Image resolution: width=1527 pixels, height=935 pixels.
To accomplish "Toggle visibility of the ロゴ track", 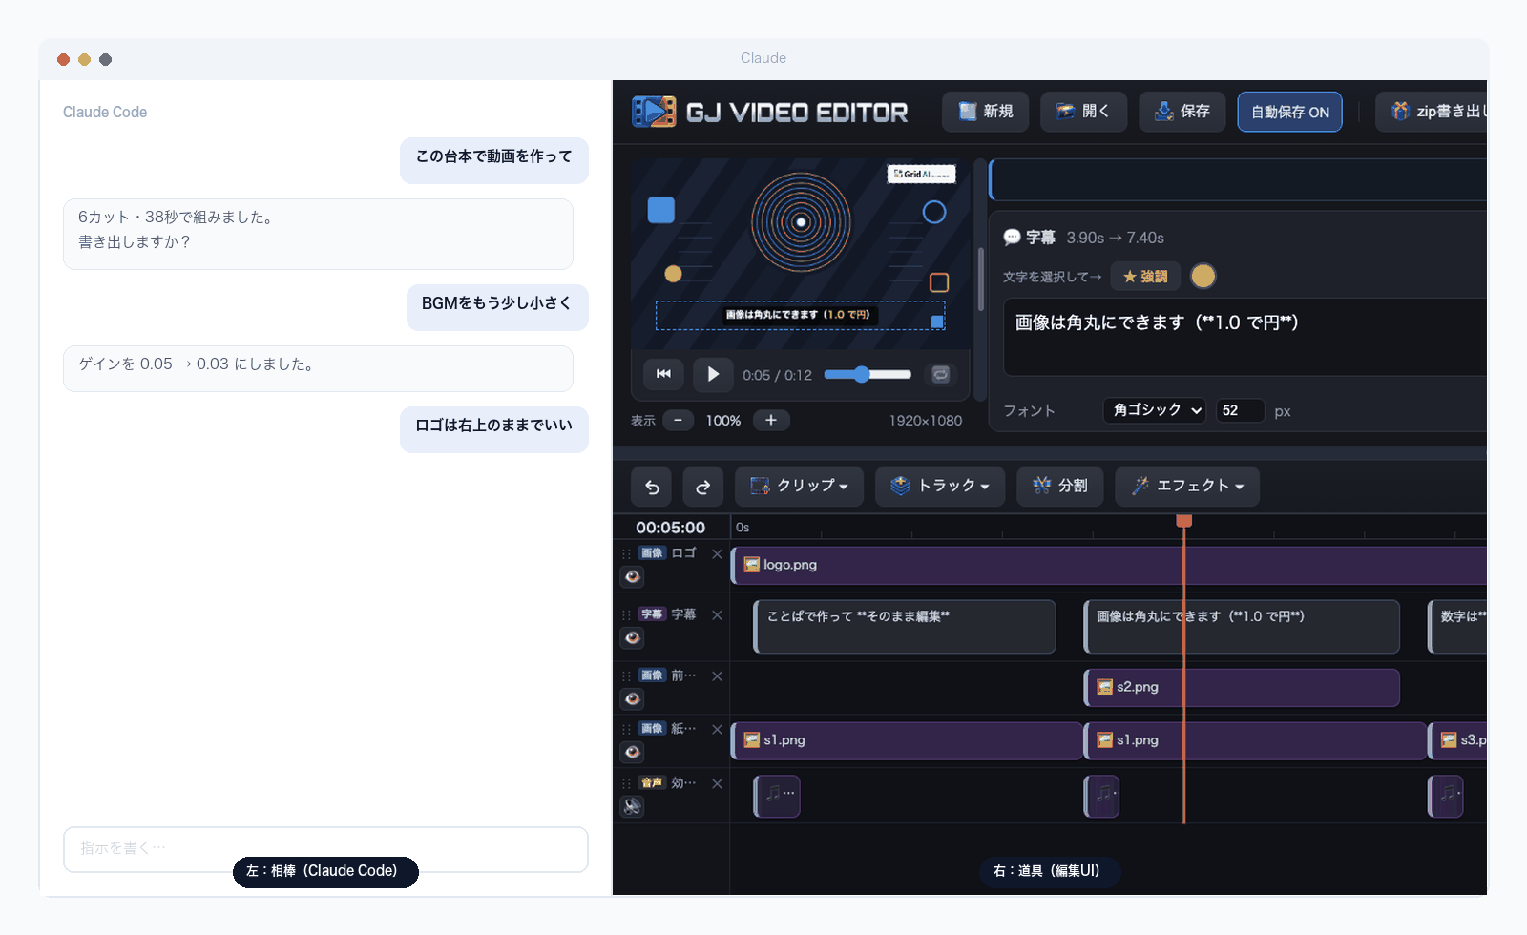I will pos(632,577).
